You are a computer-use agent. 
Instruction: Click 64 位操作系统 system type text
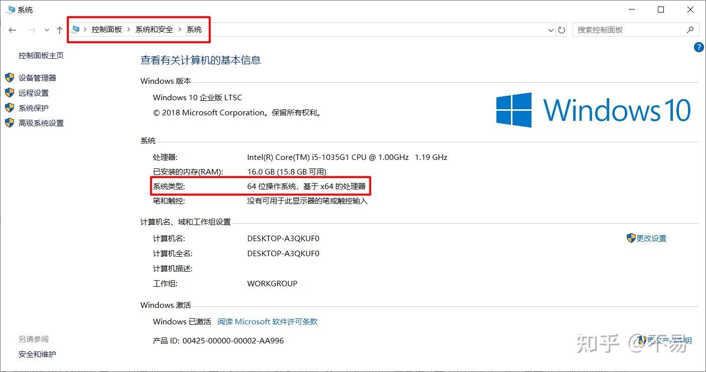(x=306, y=187)
